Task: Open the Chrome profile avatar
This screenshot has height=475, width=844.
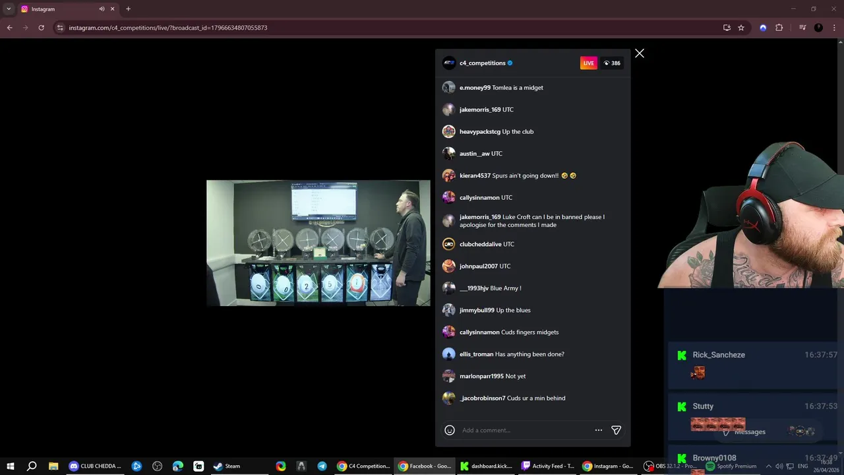Action: [818, 28]
